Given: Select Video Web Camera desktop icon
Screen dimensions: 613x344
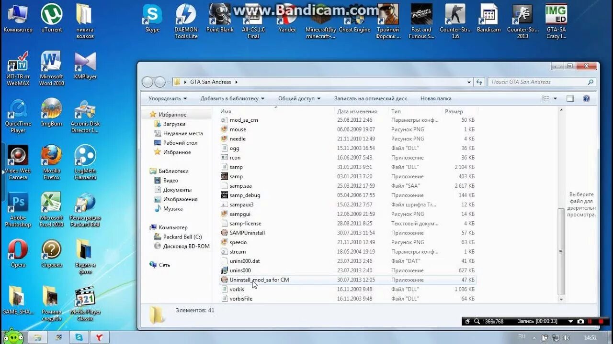Looking at the screenshot, I should tap(18, 162).
